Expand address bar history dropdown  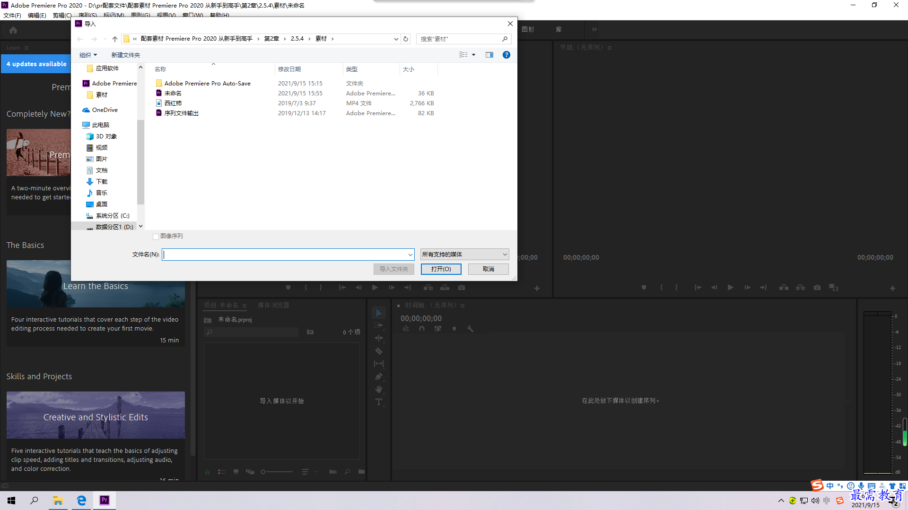[x=396, y=39]
